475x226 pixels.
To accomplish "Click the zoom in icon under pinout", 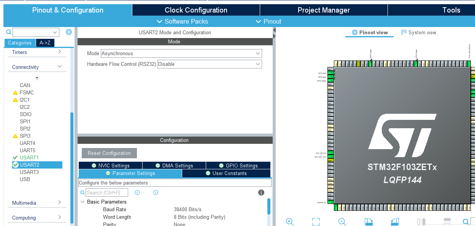I will [x=289, y=221].
